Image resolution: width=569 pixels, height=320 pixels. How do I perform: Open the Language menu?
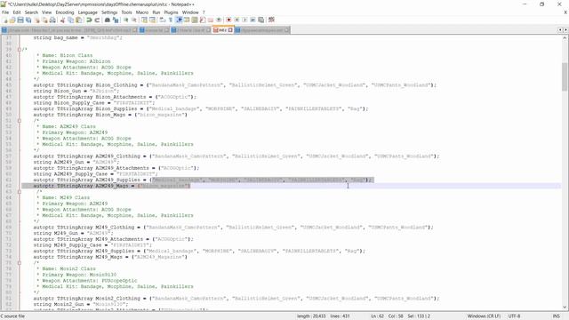pos(87,12)
